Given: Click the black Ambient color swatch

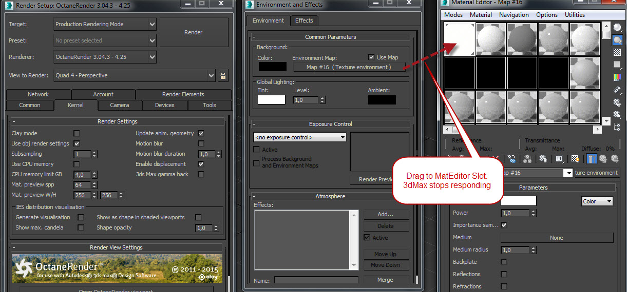Looking at the screenshot, I should (382, 100).
